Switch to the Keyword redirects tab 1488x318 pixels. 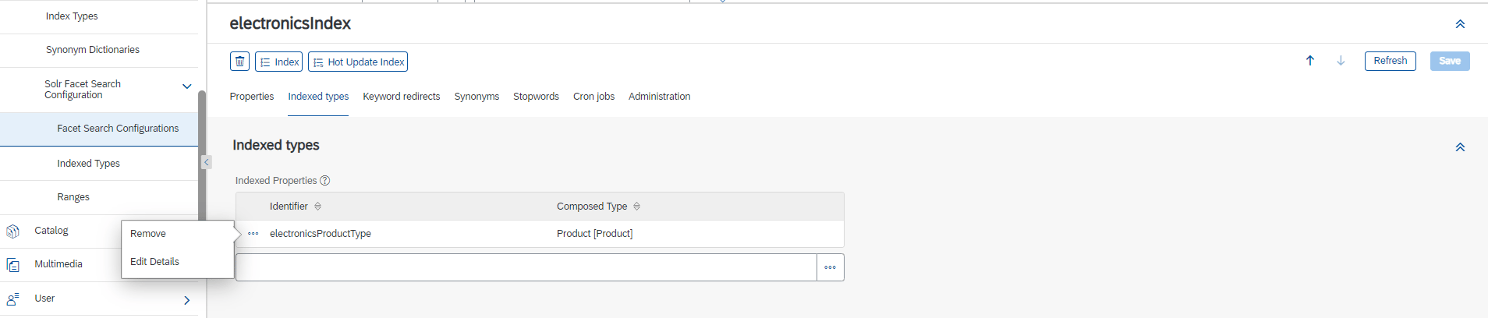tap(402, 97)
